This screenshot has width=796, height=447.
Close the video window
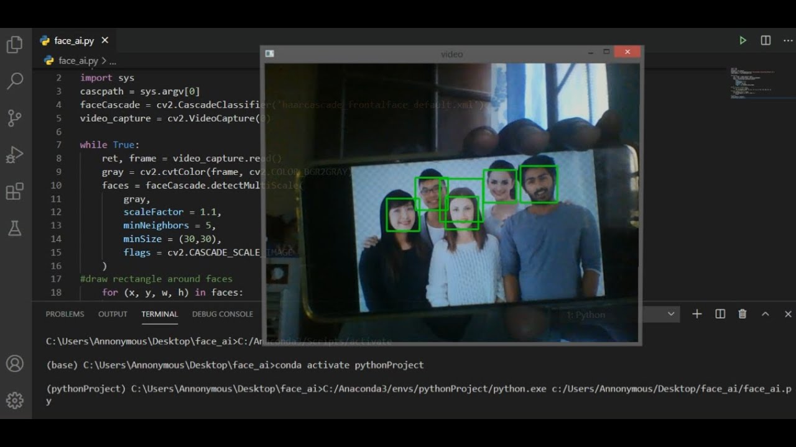click(627, 53)
